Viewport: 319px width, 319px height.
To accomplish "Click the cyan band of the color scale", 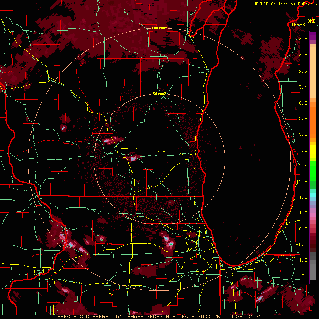I will coord(313,195).
